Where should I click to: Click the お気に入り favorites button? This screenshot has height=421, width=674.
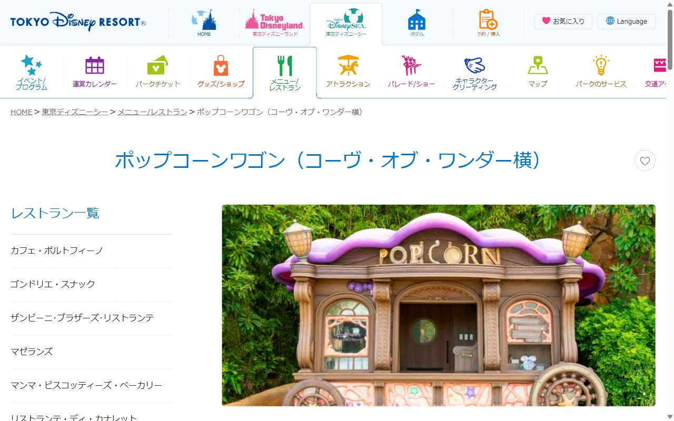coord(563,22)
